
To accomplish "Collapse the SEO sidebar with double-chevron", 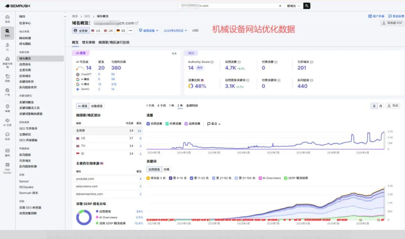I will (65, 17).
